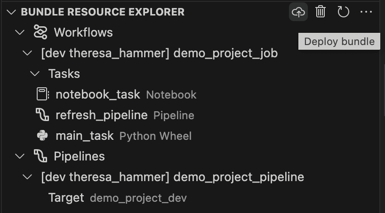The height and width of the screenshot is (213, 385).
Task: Click the refresh circular arrow icon
Action: pos(343,12)
